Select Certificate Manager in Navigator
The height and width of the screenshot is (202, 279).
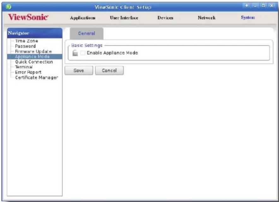tap(37, 78)
